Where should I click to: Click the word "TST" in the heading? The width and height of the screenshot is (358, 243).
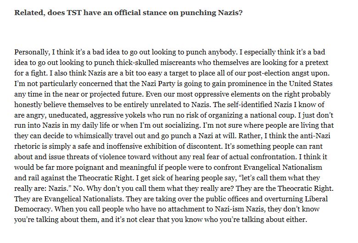72,12
